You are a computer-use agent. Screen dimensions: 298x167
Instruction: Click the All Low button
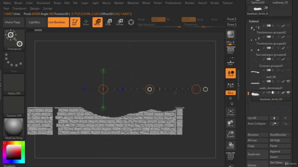(x=257, y=140)
